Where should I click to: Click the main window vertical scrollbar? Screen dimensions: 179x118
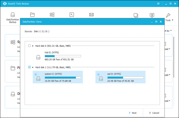pos(174,57)
